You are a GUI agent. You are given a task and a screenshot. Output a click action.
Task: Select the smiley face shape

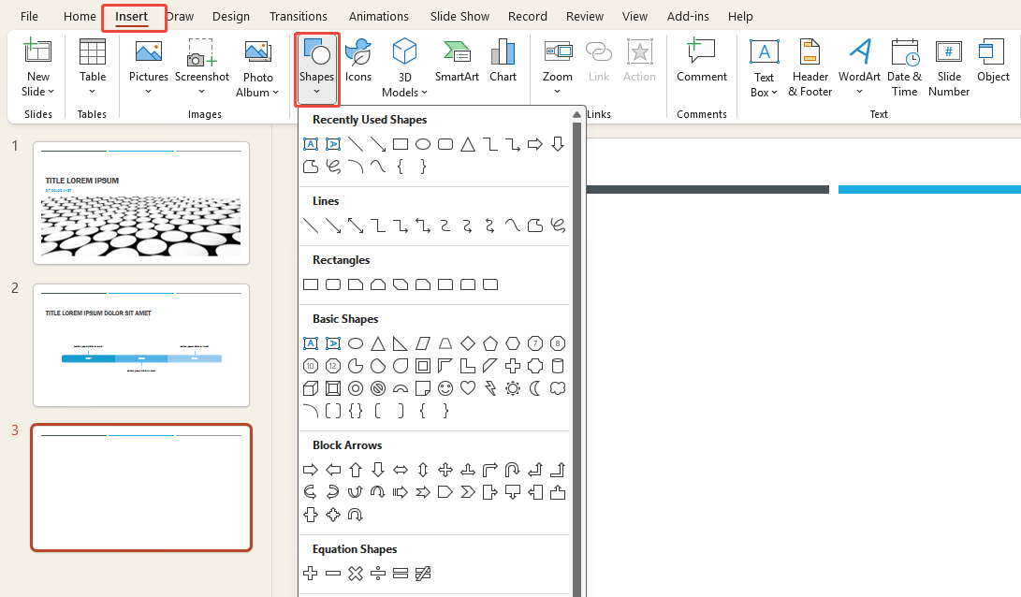tap(445, 387)
